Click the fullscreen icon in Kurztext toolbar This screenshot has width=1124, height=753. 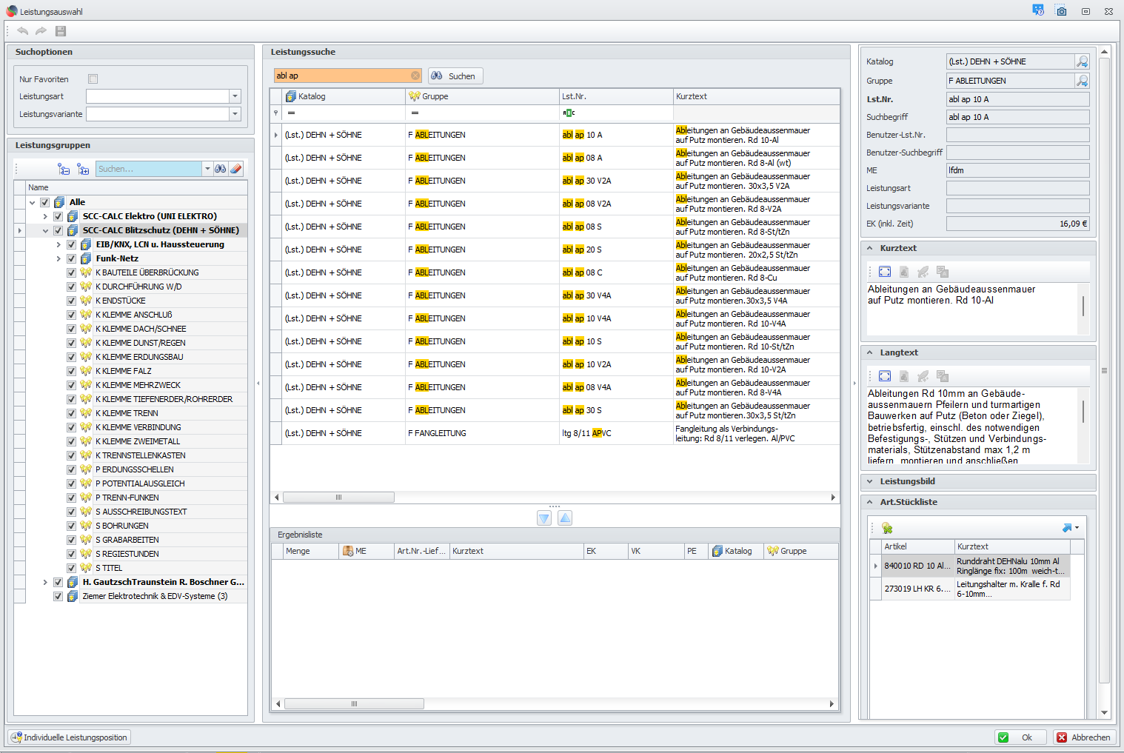(884, 272)
